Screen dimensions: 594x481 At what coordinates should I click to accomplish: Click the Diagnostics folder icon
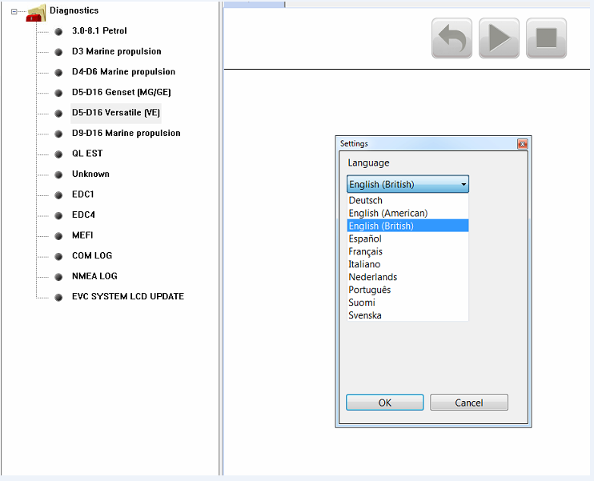point(36,12)
